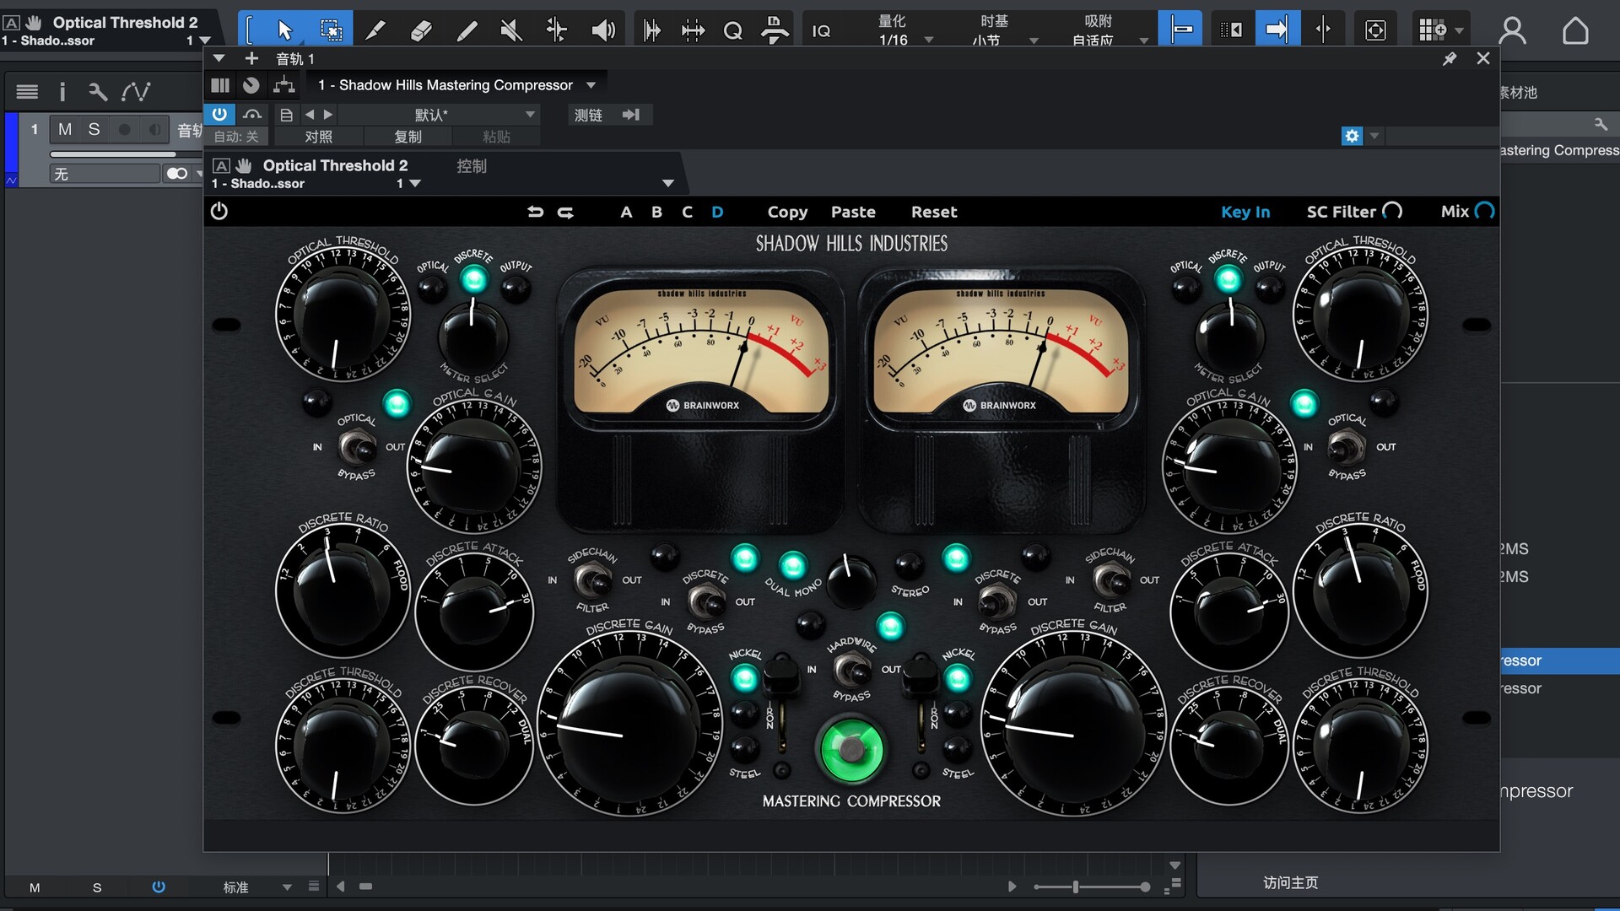Toggle the plugin activate power button
This screenshot has width=1620, height=911.
(x=219, y=114)
